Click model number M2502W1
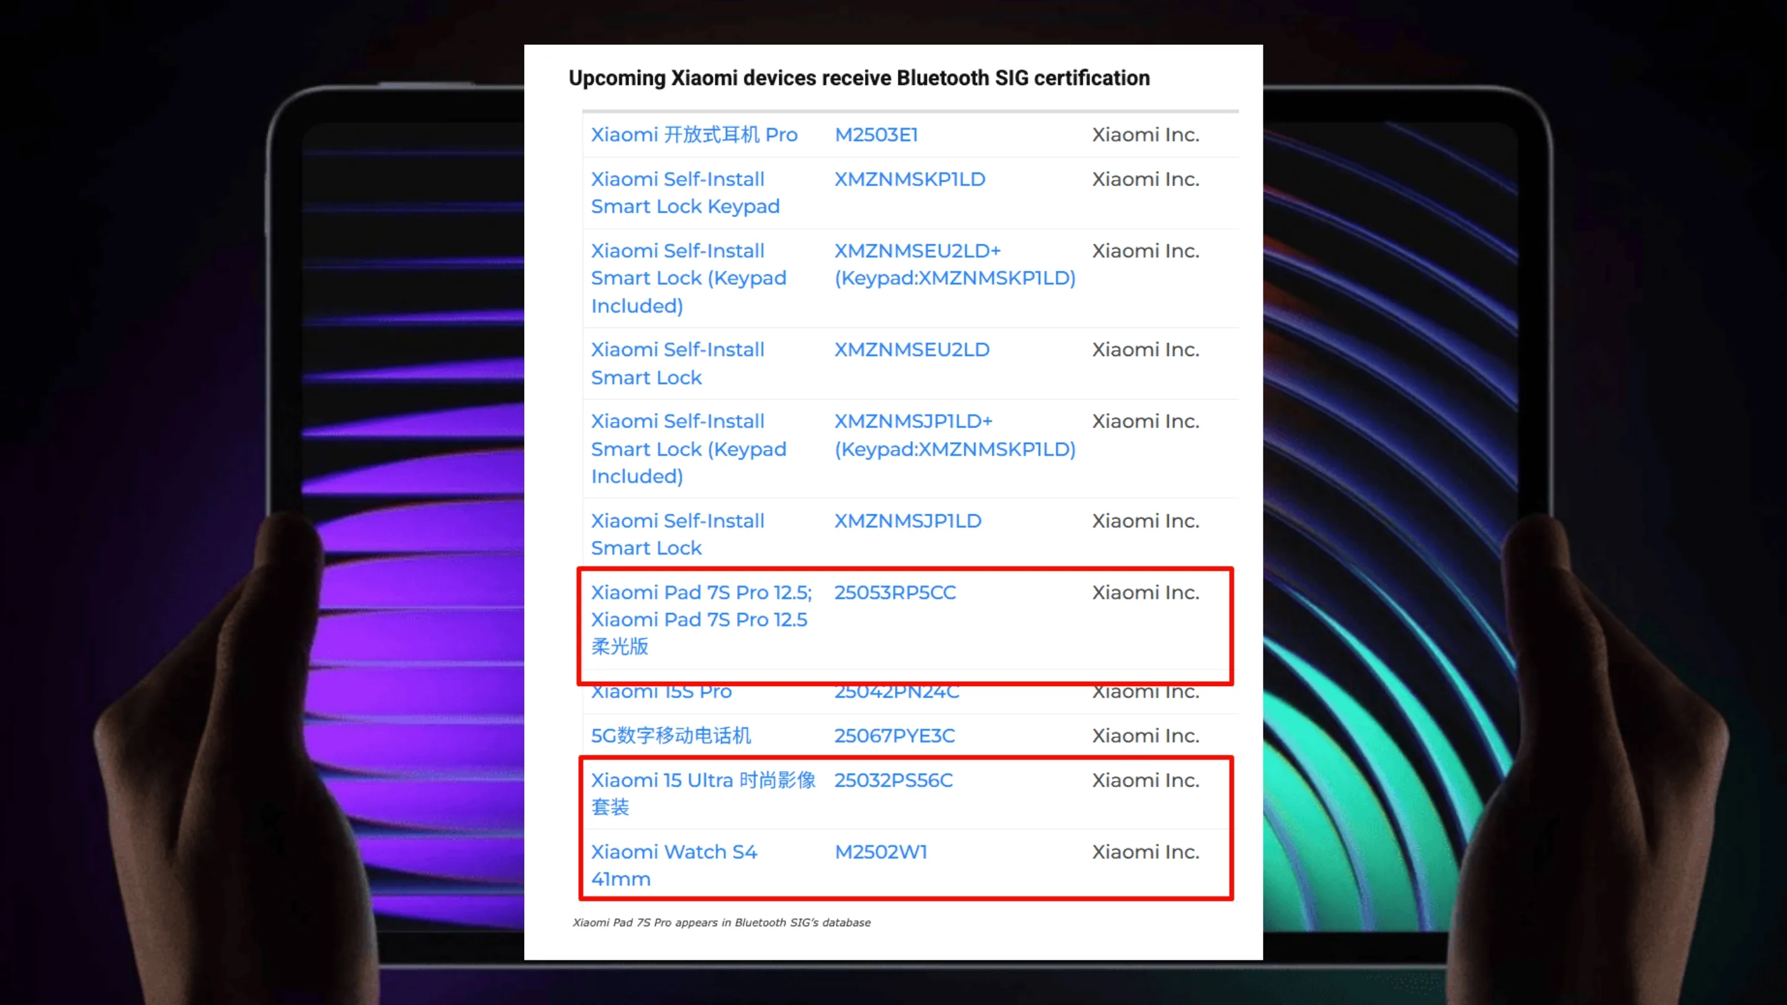This screenshot has width=1787, height=1005. click(x=881, y=852)
